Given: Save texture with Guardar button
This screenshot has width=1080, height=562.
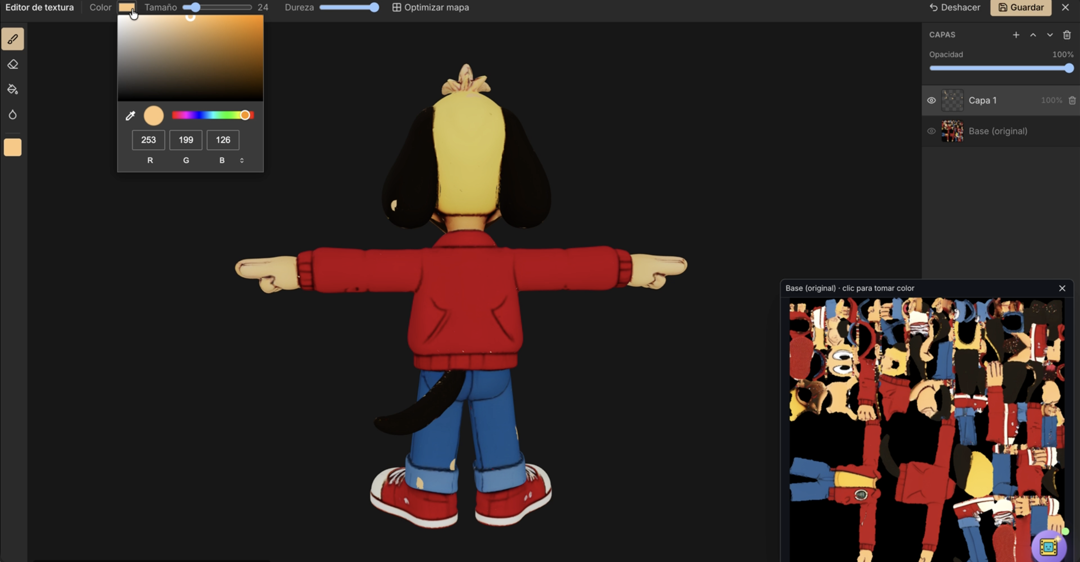Looking at the screenshot, I should (x=1020, y=7).
